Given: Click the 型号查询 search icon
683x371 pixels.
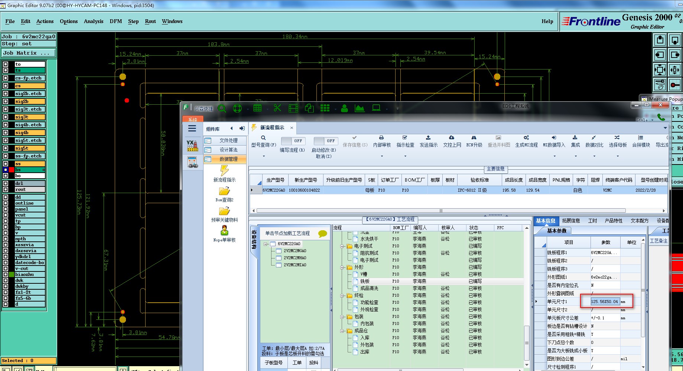Looking at the screenshot, I should pyautogui.click(x=263, y=138).
